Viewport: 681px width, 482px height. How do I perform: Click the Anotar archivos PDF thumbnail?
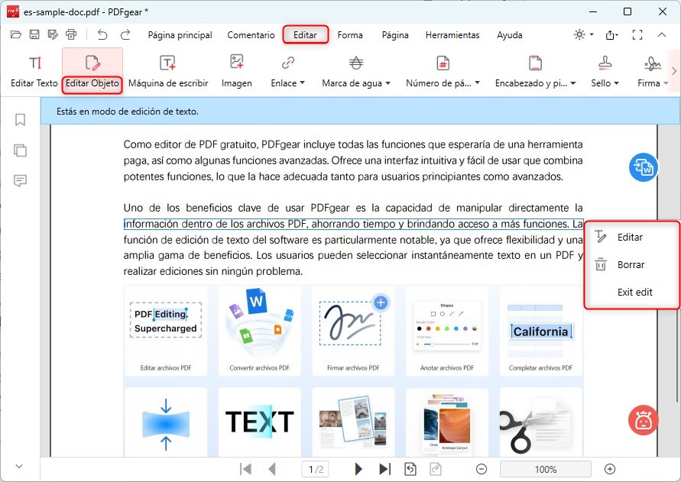[x=447, y=331]
